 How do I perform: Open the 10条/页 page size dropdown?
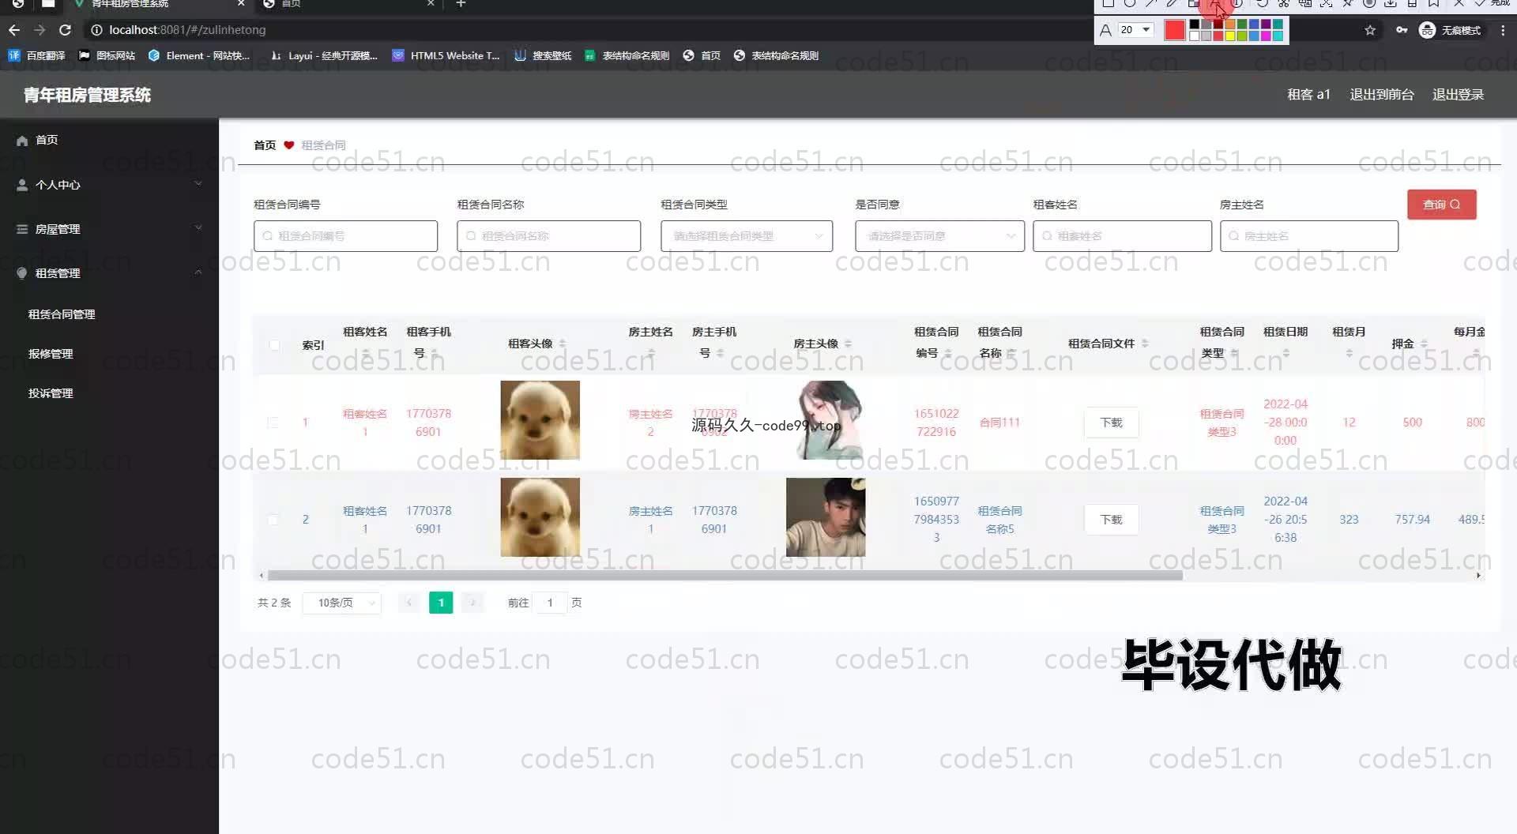(342, 603)
